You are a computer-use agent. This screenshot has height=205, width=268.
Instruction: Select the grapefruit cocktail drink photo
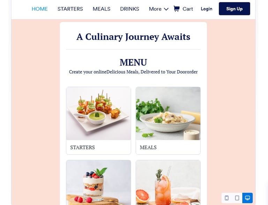tap(168, 183)
